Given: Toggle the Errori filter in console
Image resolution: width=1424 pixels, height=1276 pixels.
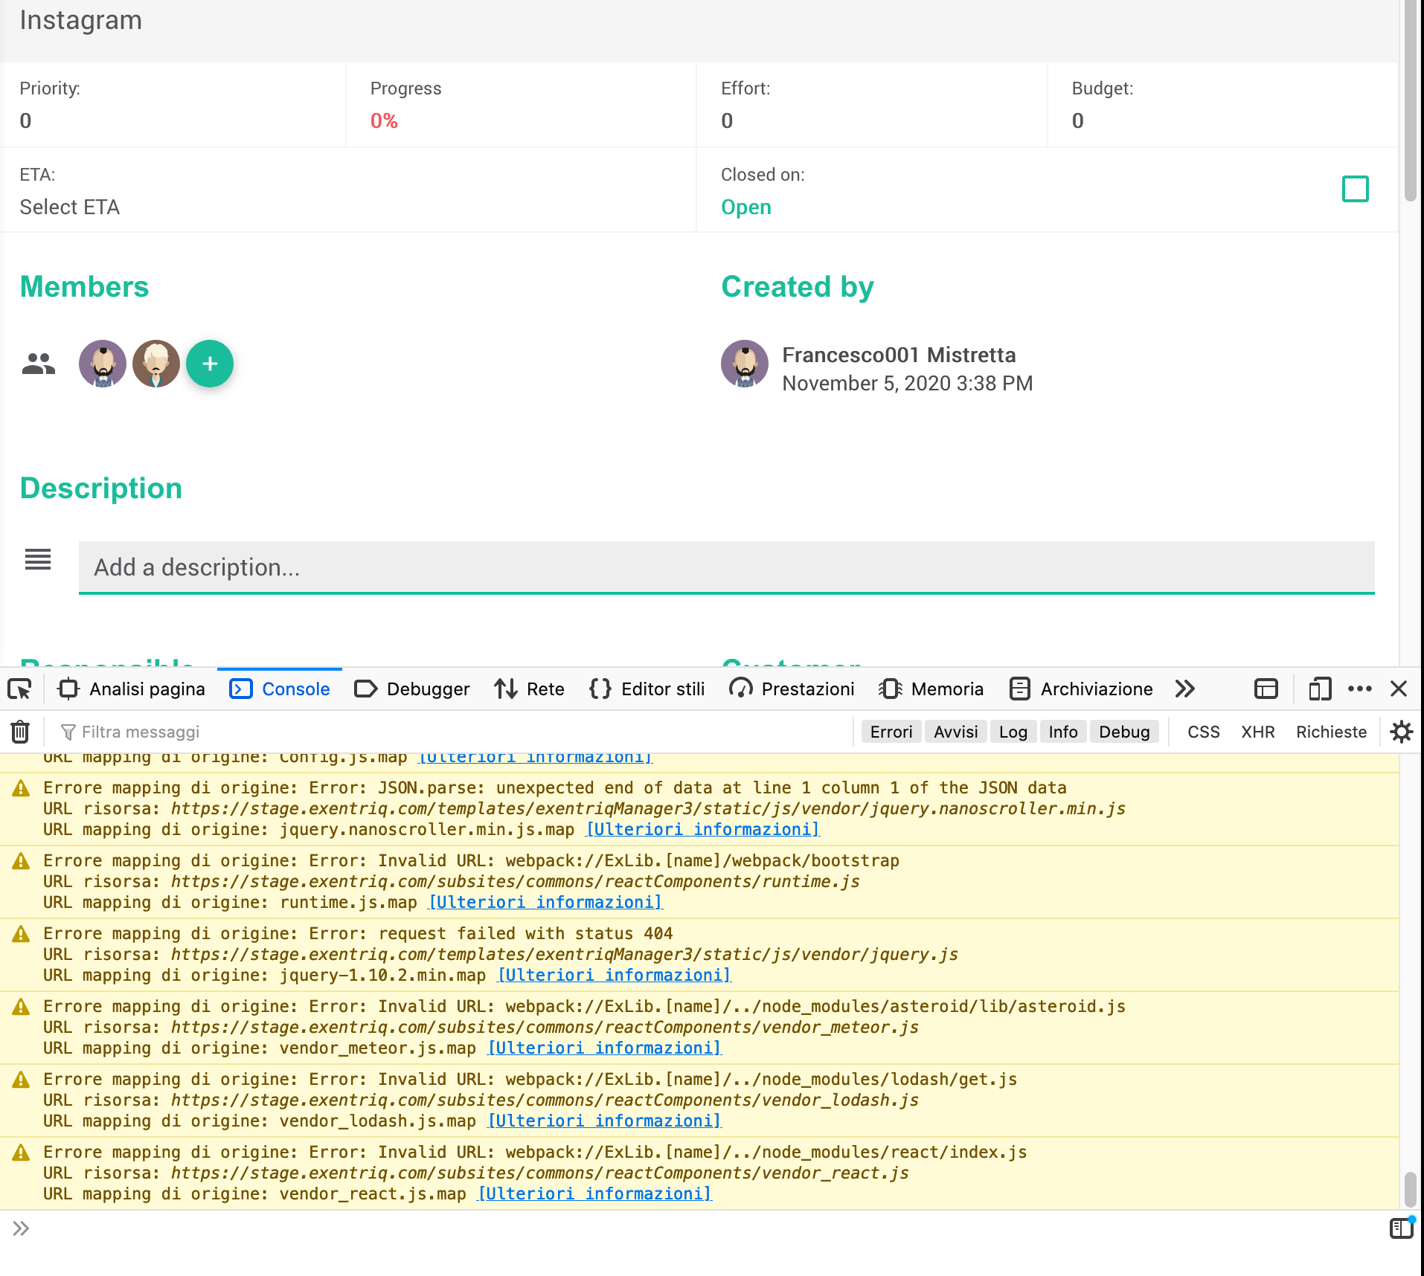Looking at the screenshot, I should point(891,732).
